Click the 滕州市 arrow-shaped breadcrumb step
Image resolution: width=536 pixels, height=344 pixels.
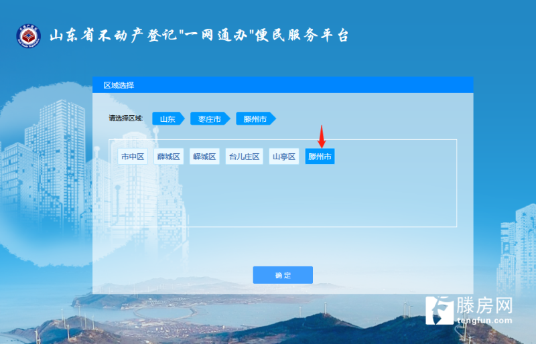click(x=256, y=118)
